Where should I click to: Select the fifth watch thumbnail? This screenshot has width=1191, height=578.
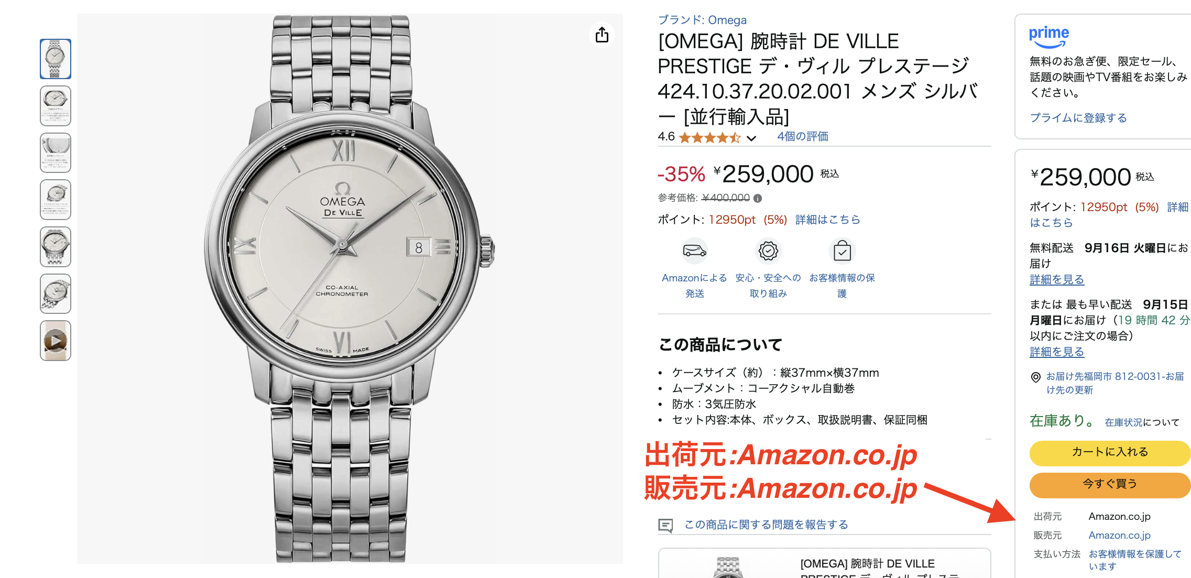tap(56, 247)
